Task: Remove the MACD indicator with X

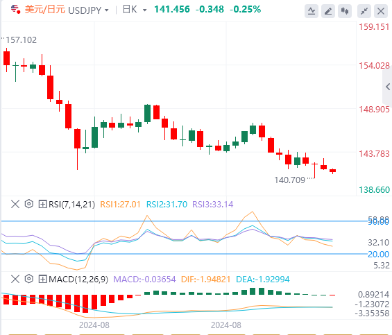Action: click(x=15, y=279)
